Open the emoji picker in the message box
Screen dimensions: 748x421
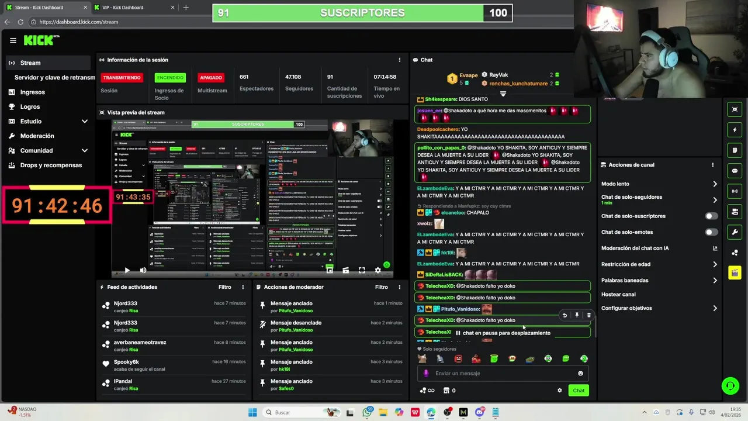pos(580,373)
